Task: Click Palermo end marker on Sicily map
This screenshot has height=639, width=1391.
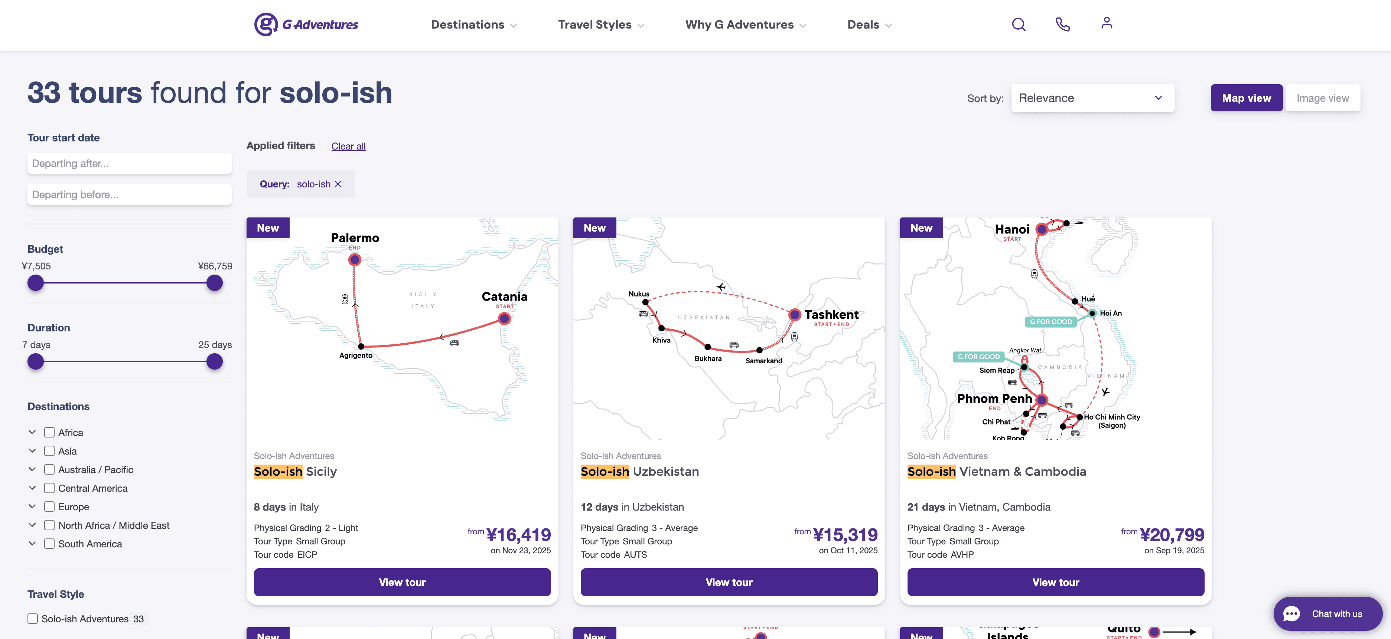Action: click(x=355, y=260)
